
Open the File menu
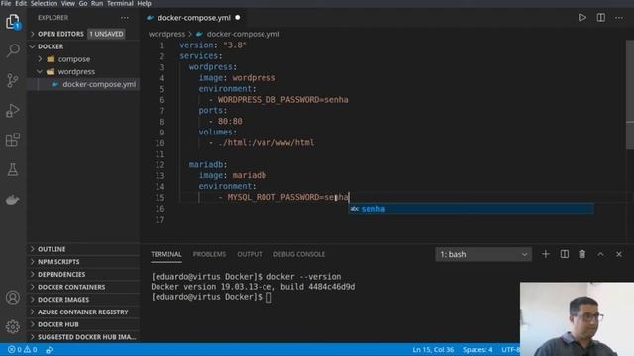tap(6, 3)
